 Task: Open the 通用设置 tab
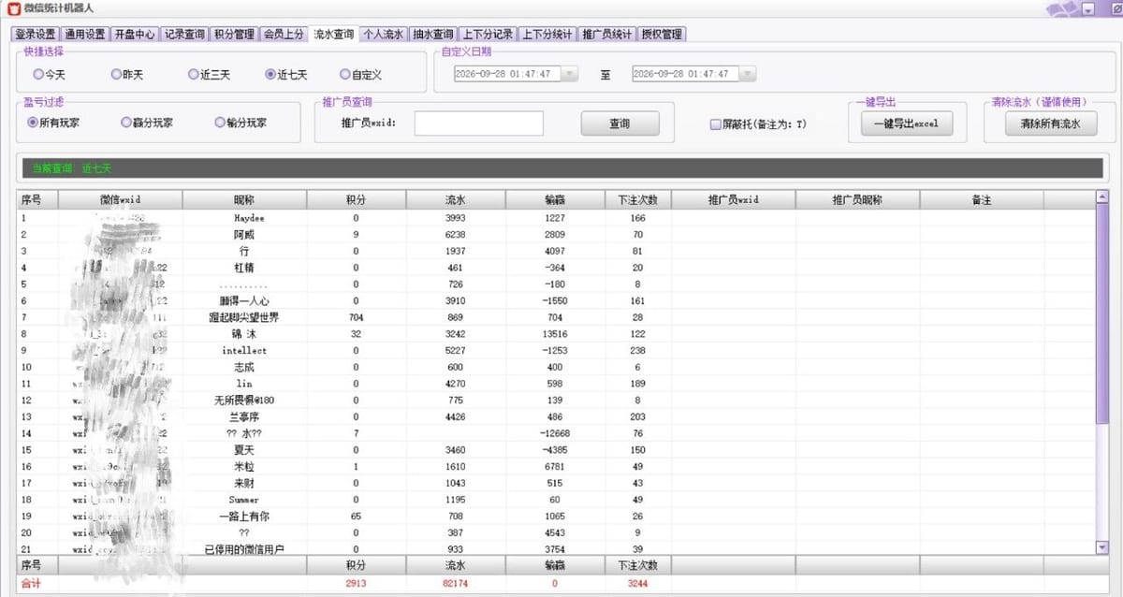coord(85,35)
